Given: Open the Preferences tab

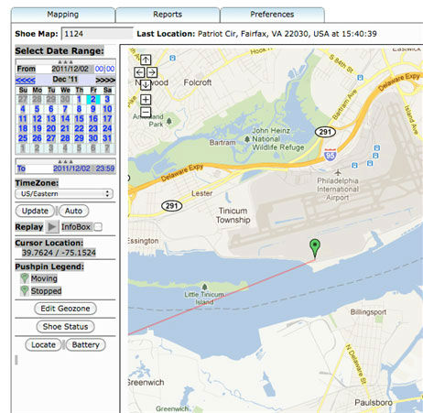Looking at the screenshot, I should pyautogui.click(x=272, y=15).
